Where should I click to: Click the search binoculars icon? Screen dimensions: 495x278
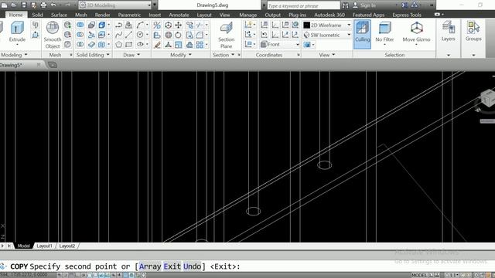(346, 5)
